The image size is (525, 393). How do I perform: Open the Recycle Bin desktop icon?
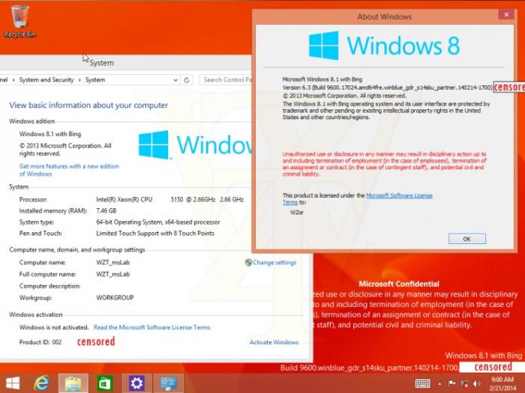19,20
